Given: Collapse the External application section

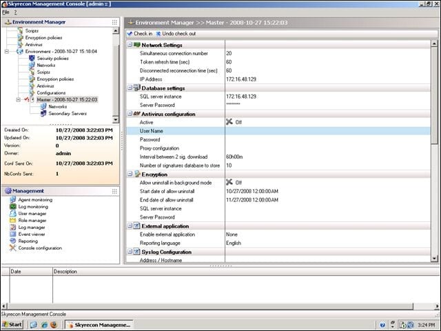Looking at the screenshot, I should (x=130, y=225).
